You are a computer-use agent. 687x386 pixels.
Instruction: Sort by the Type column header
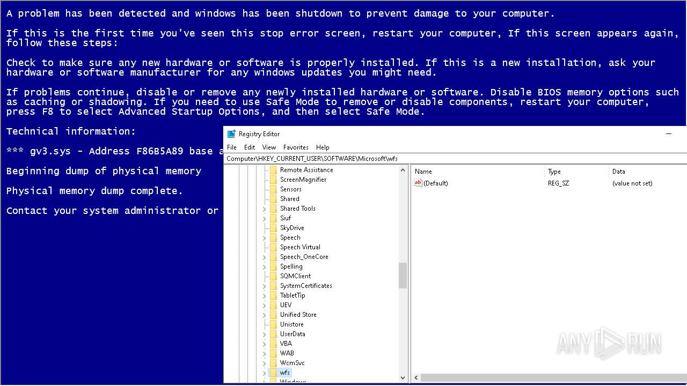576,172
